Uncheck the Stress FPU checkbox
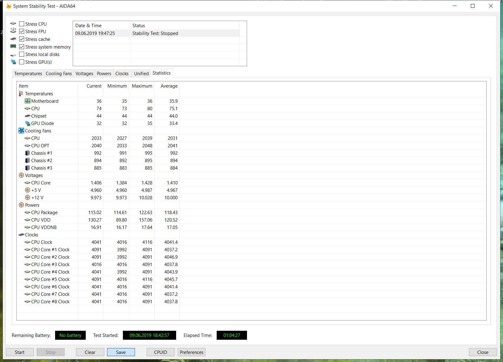 (22, 31)
